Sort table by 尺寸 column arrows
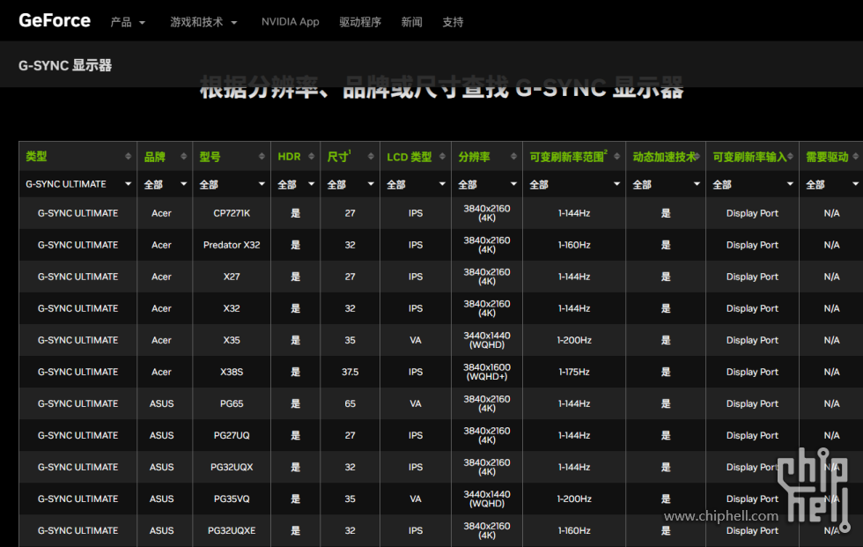Image resolution: width=863 pixels, height=547 pixels. [371, 156]
